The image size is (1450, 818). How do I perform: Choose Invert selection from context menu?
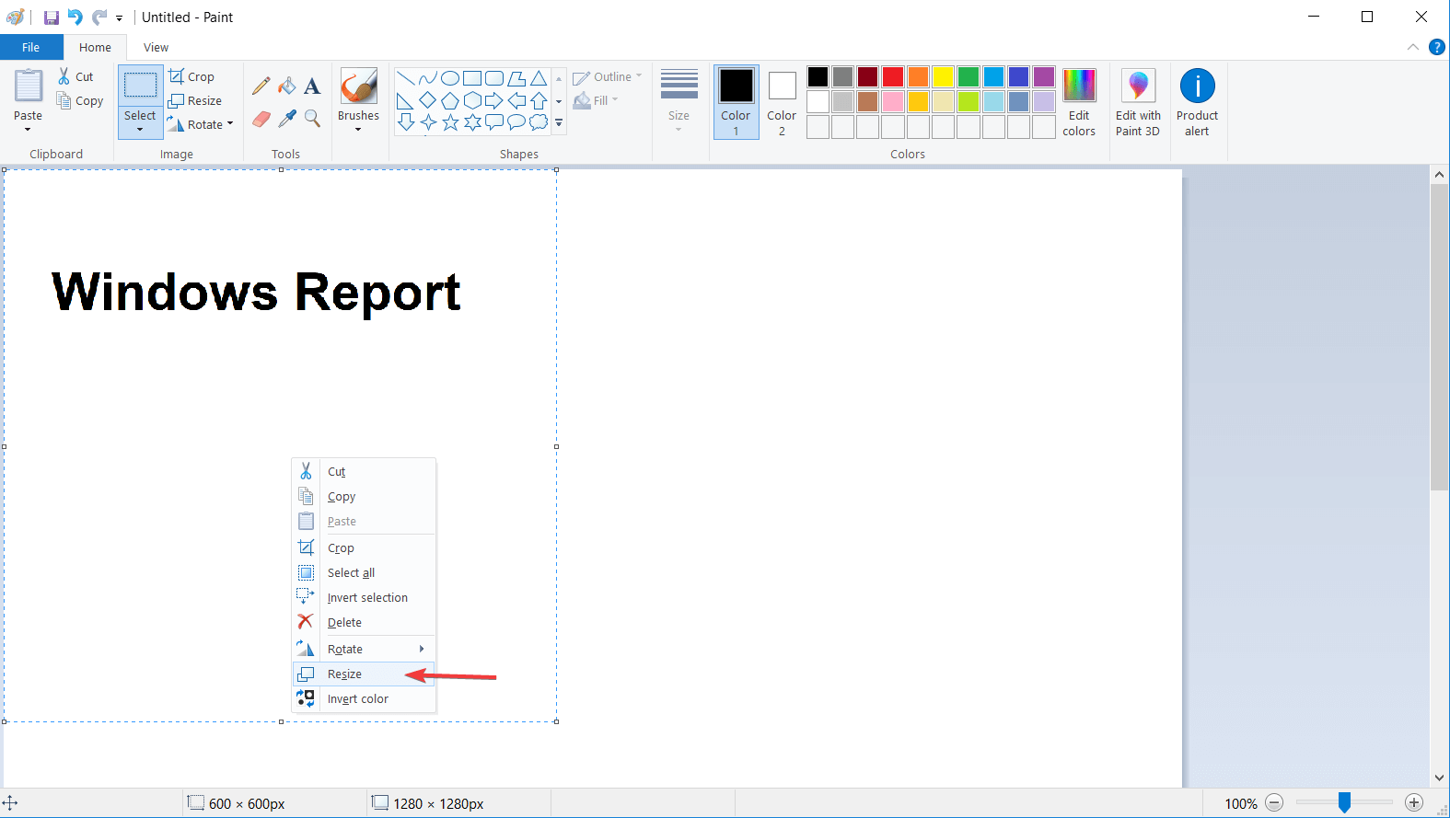363,598
